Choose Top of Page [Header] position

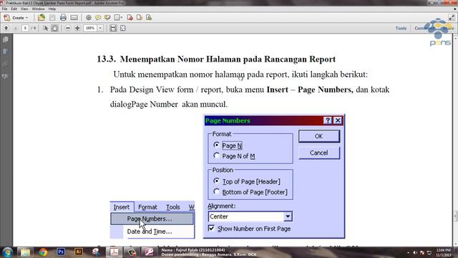[216, 181]
